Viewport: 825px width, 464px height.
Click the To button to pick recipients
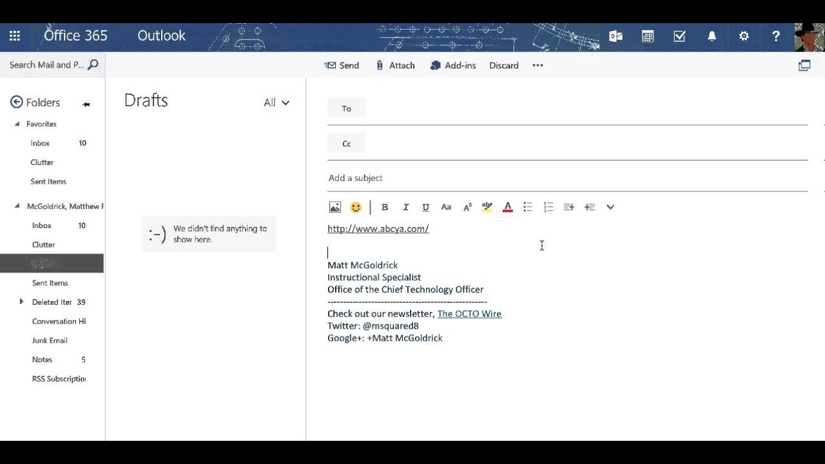pos(347,108)
